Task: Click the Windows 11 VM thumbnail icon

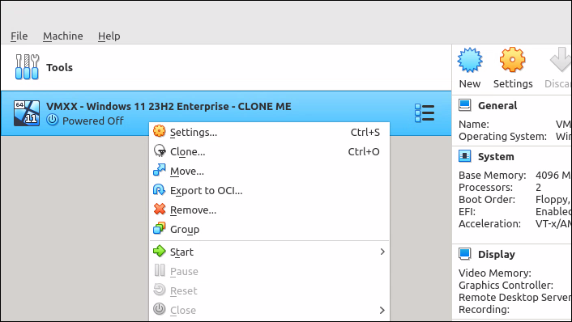Action: pos(27,113)
